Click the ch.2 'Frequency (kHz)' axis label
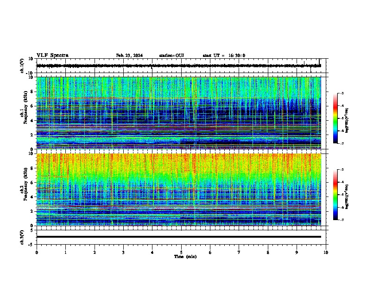The width and height of the screenshot is (367, 283). point(25,184)
